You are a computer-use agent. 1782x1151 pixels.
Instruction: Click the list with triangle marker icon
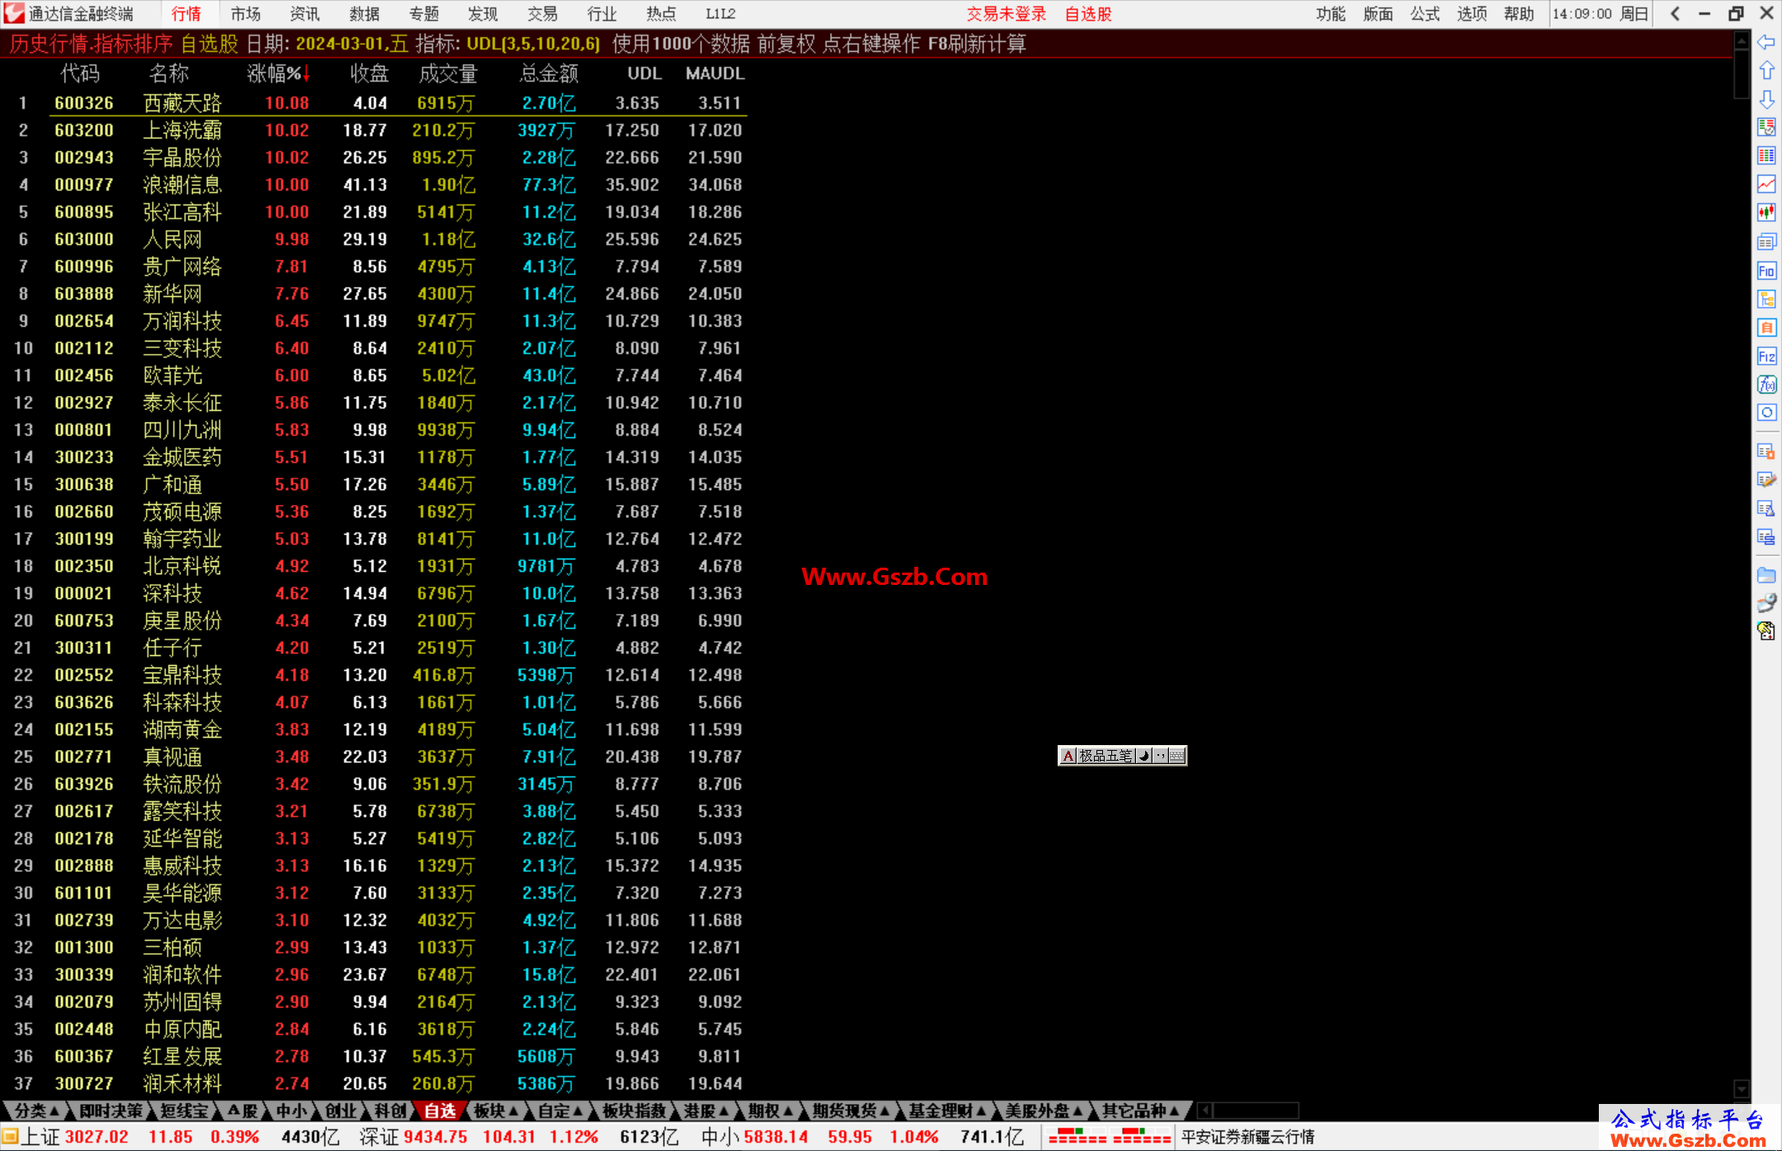pos(1766,508)
